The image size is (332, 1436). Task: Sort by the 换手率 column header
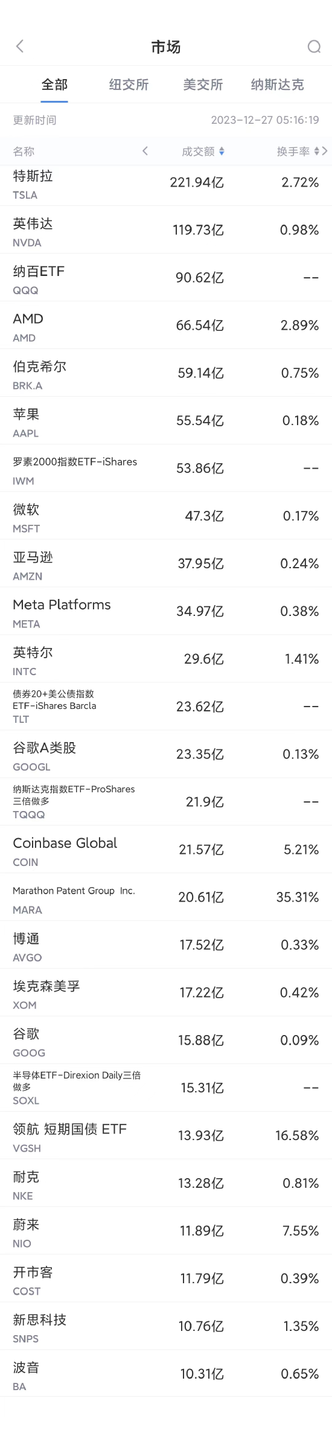click(x=293, y=152)
